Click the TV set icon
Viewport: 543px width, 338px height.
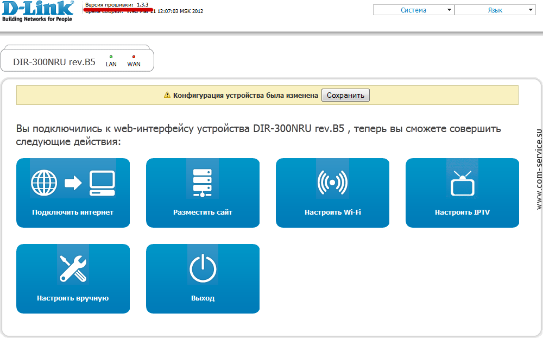(462, 183)
